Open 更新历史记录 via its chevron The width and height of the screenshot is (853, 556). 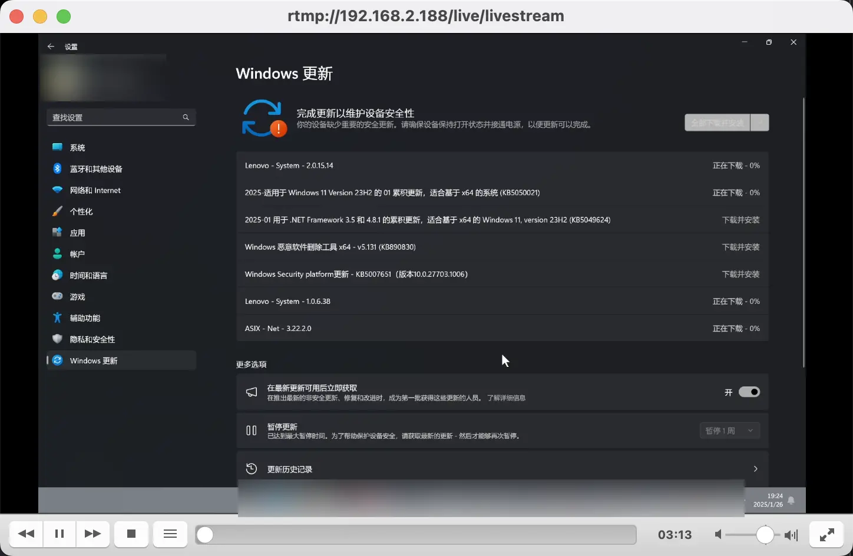tap(755, 469)
